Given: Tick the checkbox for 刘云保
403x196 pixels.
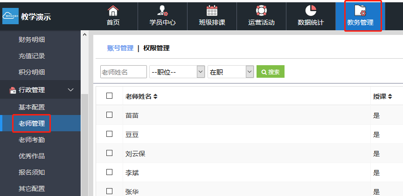Looking at the screenshot, I should coord(110,153).
